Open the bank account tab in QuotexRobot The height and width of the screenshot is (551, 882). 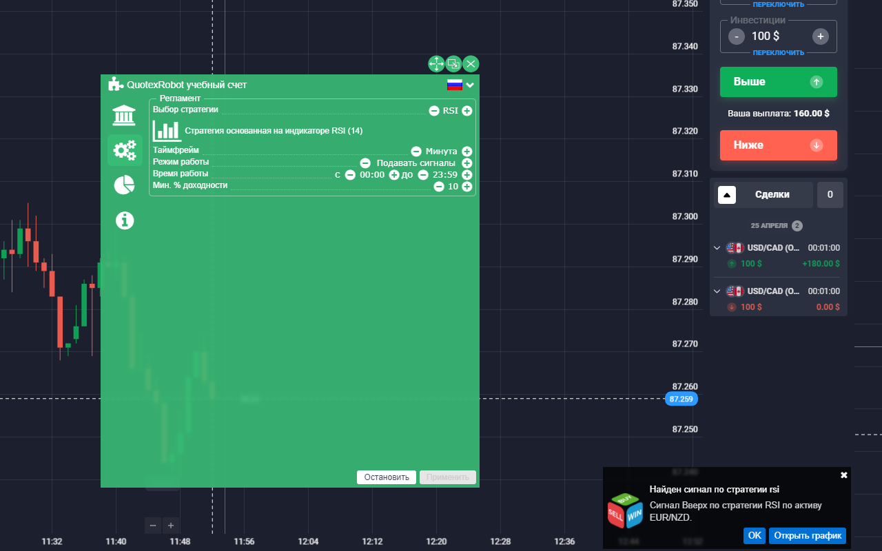coord(124,116)
